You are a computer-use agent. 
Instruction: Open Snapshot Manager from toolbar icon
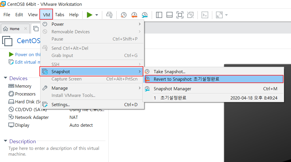[144, 15]
